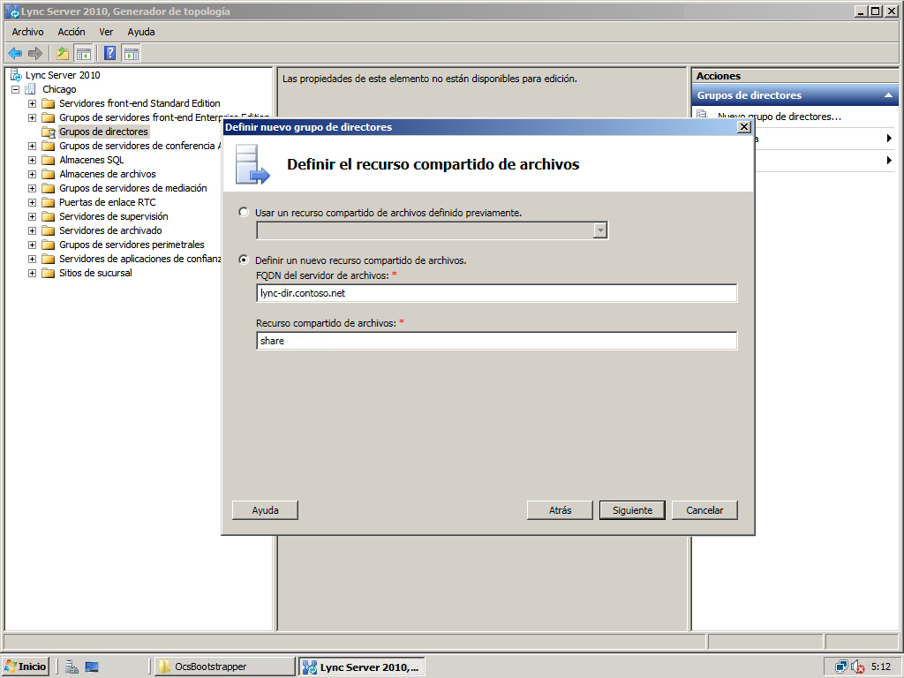Collapse the Grupos de directores actions header
Image resolution: width=904 pixels, height=678 pixels.
click(x=888, y=95)
